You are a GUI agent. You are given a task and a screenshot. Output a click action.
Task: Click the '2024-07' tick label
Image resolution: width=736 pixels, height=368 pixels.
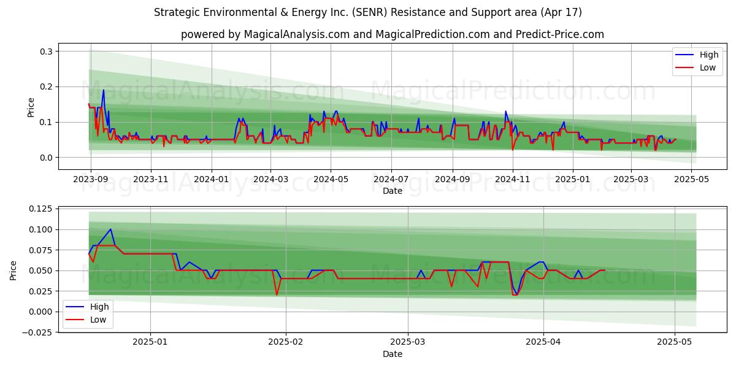391,178
